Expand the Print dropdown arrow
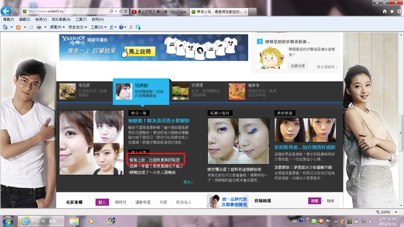The width and height of the screenshot is (404, 227). 45,27
